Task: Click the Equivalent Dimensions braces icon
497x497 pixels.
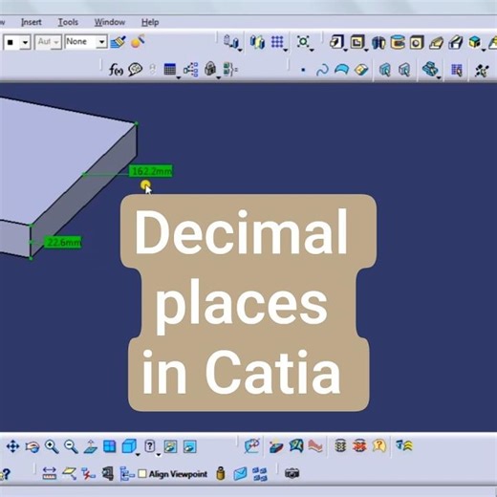Action: point(230,69)
